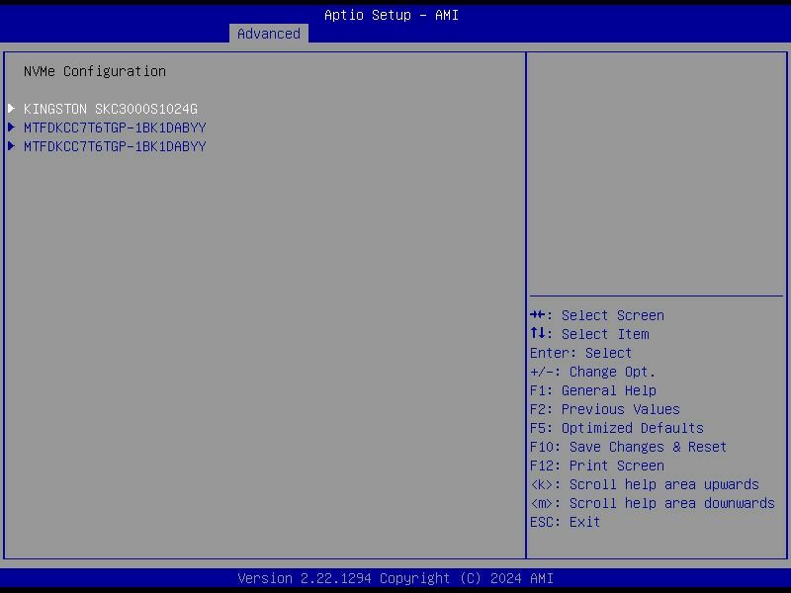
Task: Click the Enter: Select help line
Action: 580,353
